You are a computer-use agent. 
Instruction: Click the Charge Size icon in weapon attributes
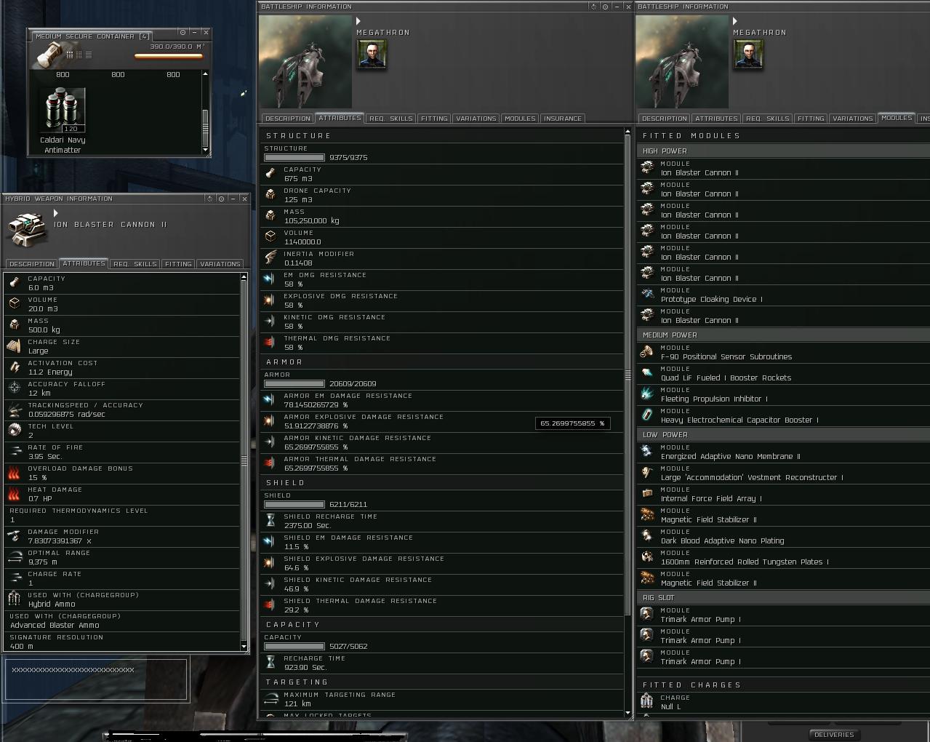click(15, 346)
